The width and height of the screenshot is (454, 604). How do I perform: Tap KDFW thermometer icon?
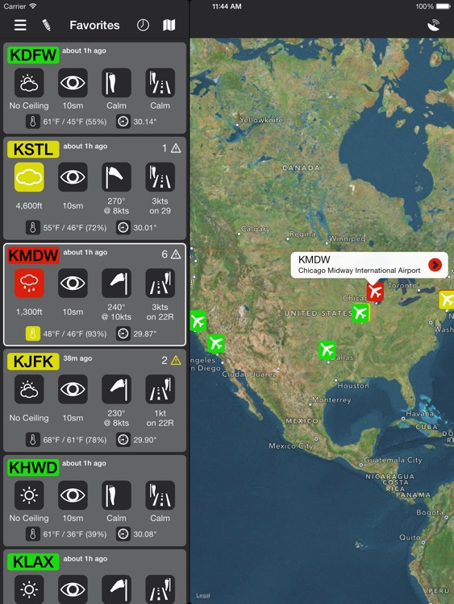33,122
